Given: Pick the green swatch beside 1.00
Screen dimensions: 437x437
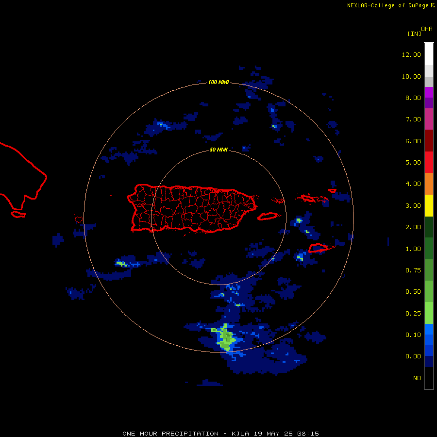Looking at the screenshot, I should click(429, 249).
